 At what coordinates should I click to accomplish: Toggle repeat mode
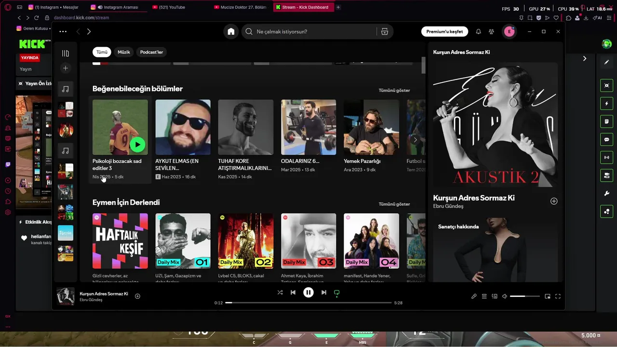[x=337, y=293]
